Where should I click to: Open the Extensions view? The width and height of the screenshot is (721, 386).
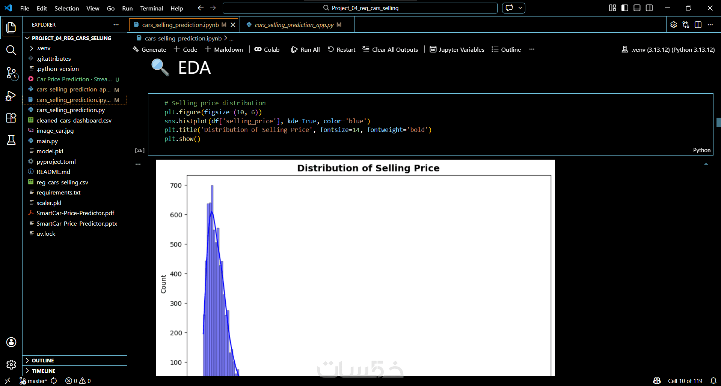(x=11, y=118)
